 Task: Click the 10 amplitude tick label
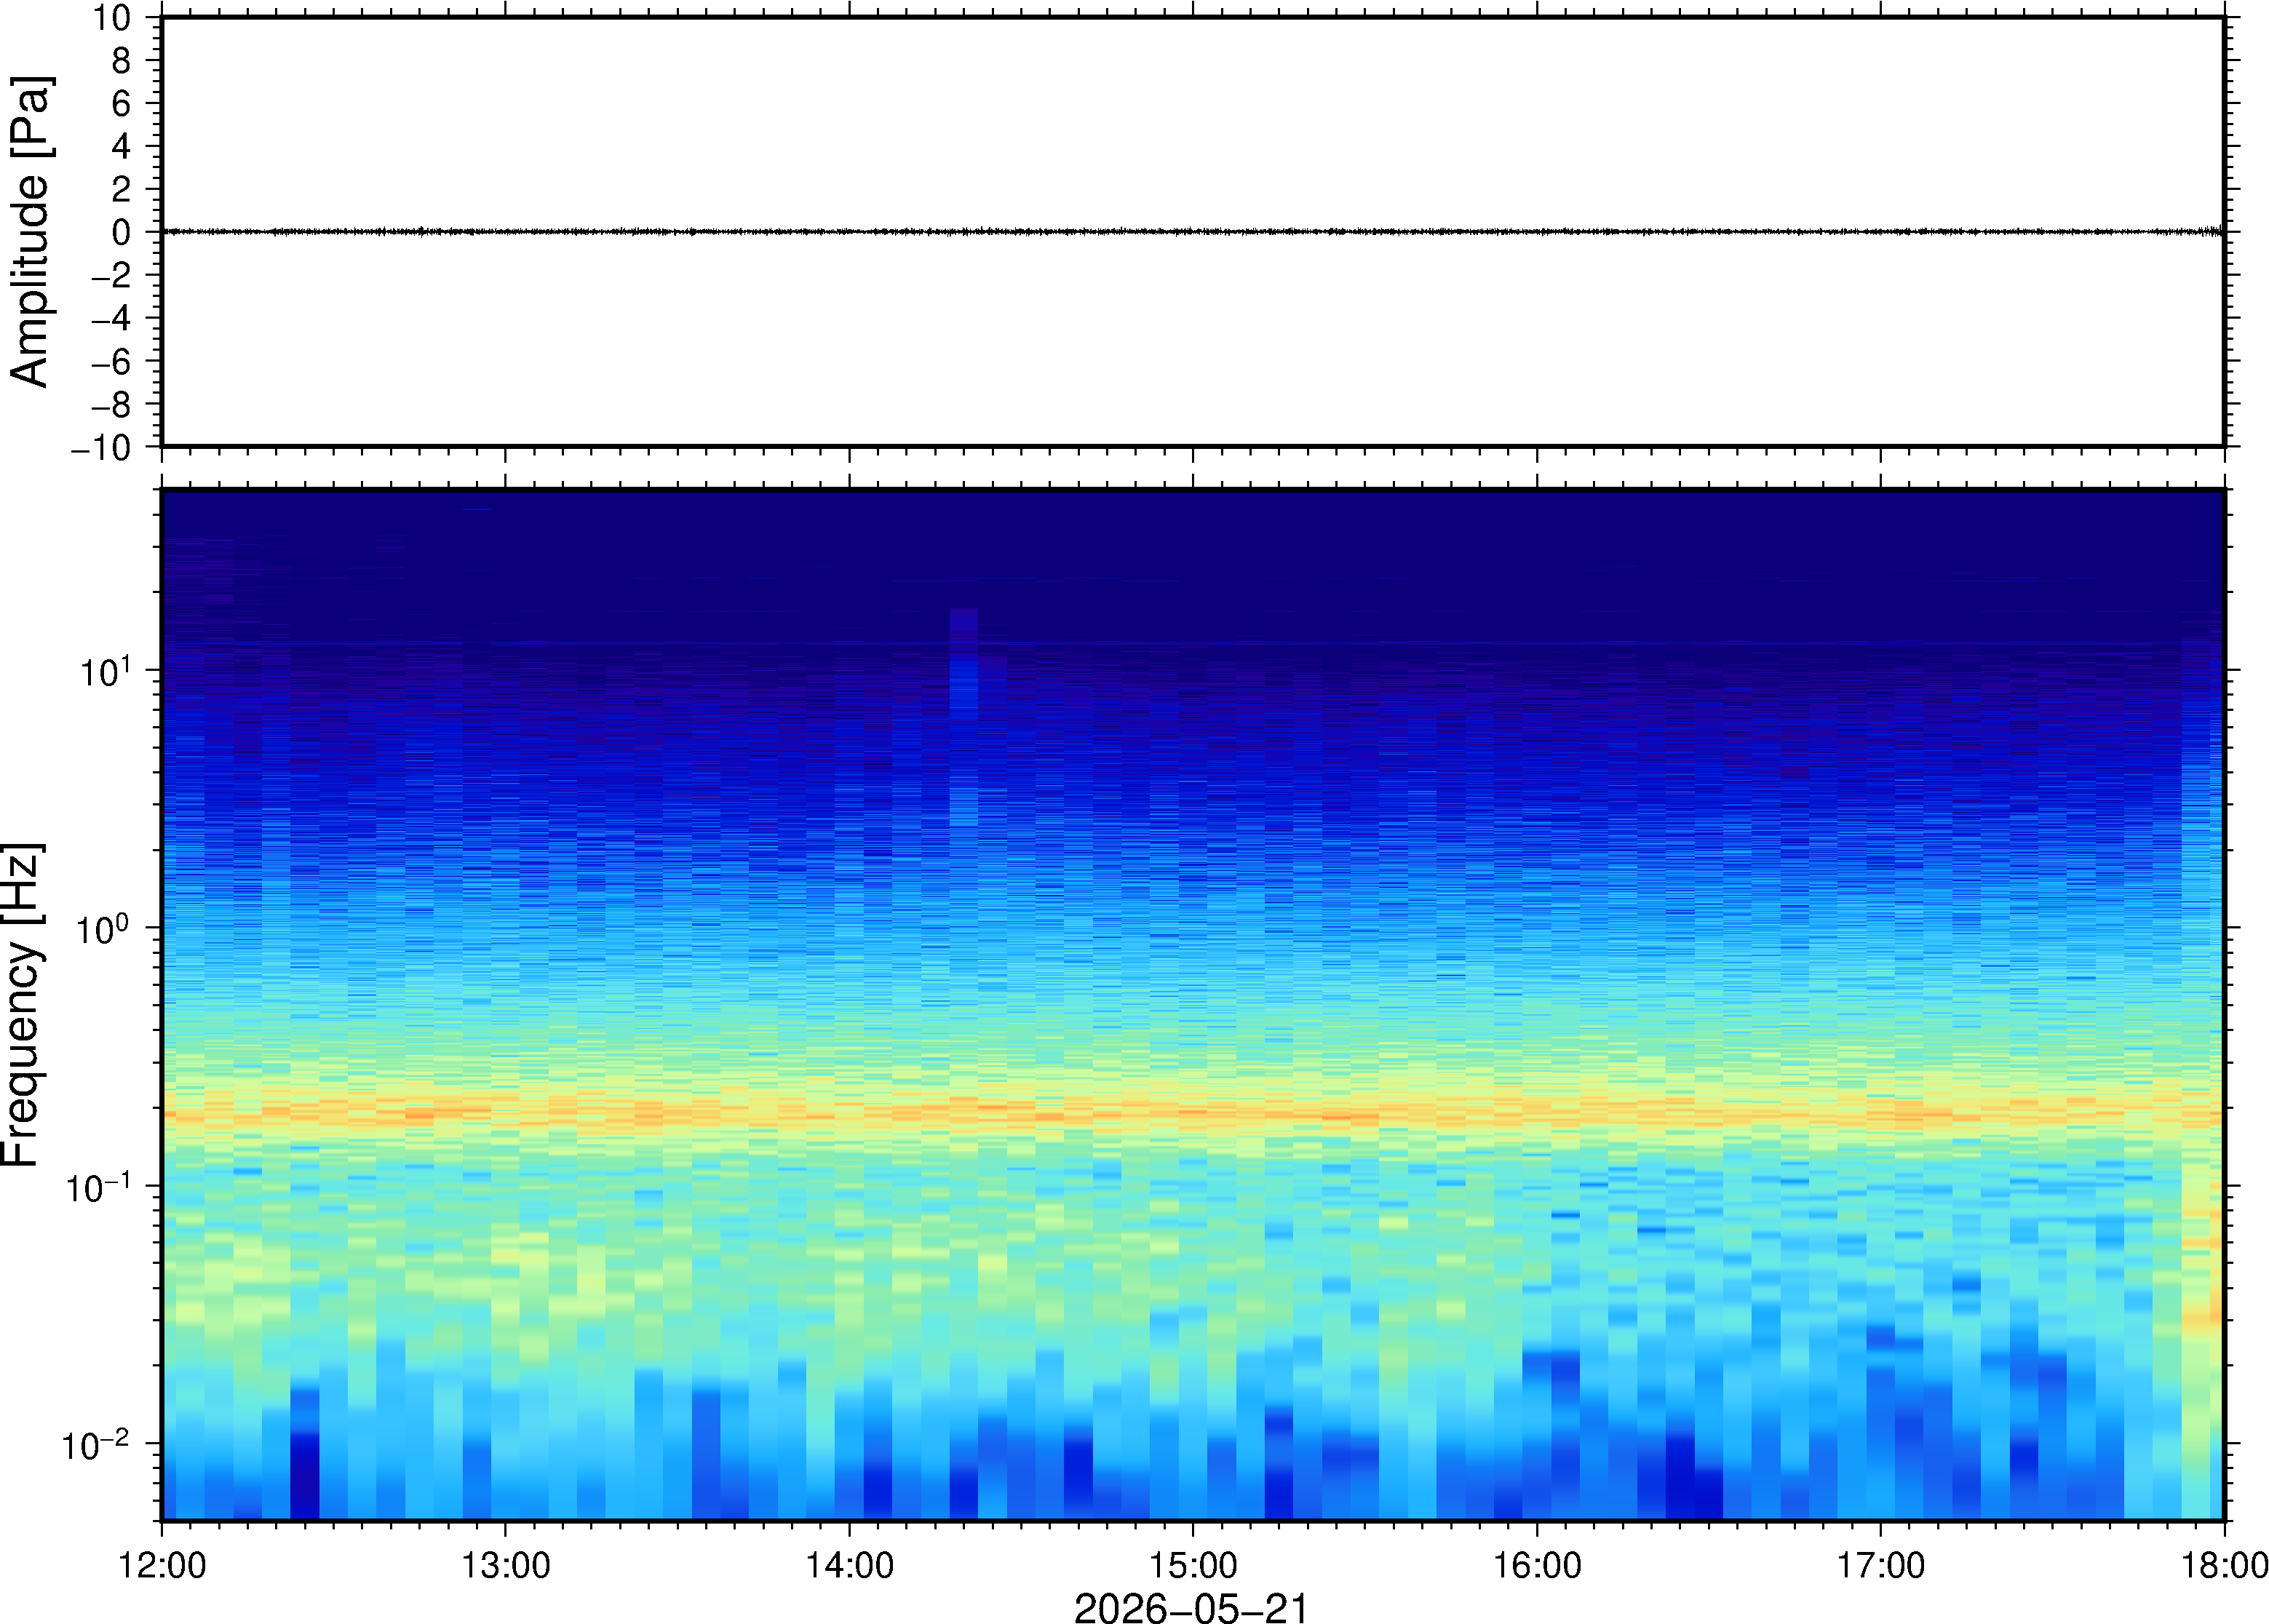click(x=112, y=17)
